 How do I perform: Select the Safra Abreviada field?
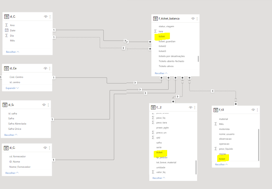click(x=17, y=124)
